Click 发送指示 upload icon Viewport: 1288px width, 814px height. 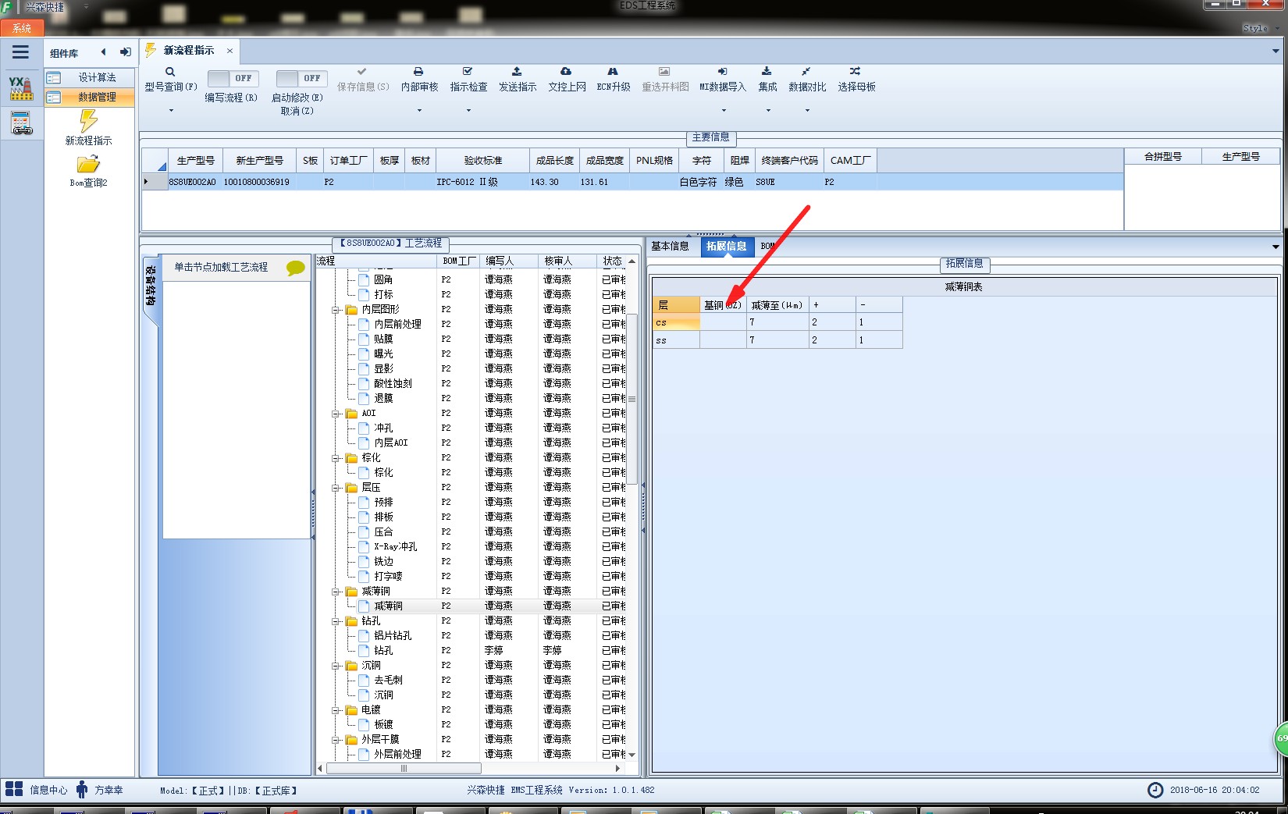tap(517, 71)
